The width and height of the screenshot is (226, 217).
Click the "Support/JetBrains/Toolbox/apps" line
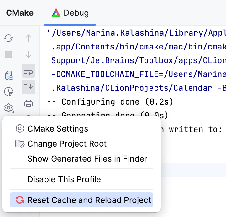139,60
